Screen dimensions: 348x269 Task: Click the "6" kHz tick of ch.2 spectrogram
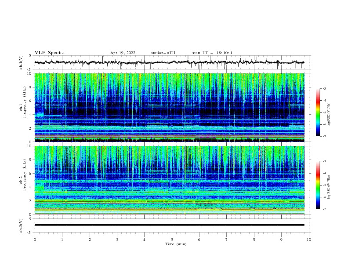[31, 174]
